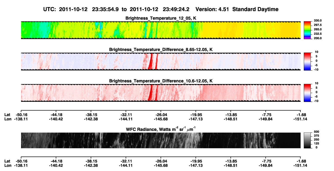Viewport: 334px width, 171px height.
Task: Open the 10.6-12.05 difference swath image
Action: point(161,93)
